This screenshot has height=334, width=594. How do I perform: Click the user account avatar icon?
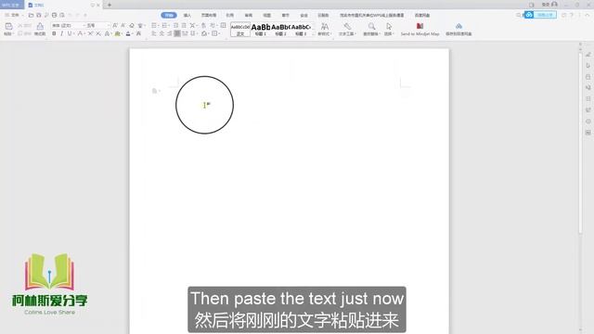[x=555, y=4]
